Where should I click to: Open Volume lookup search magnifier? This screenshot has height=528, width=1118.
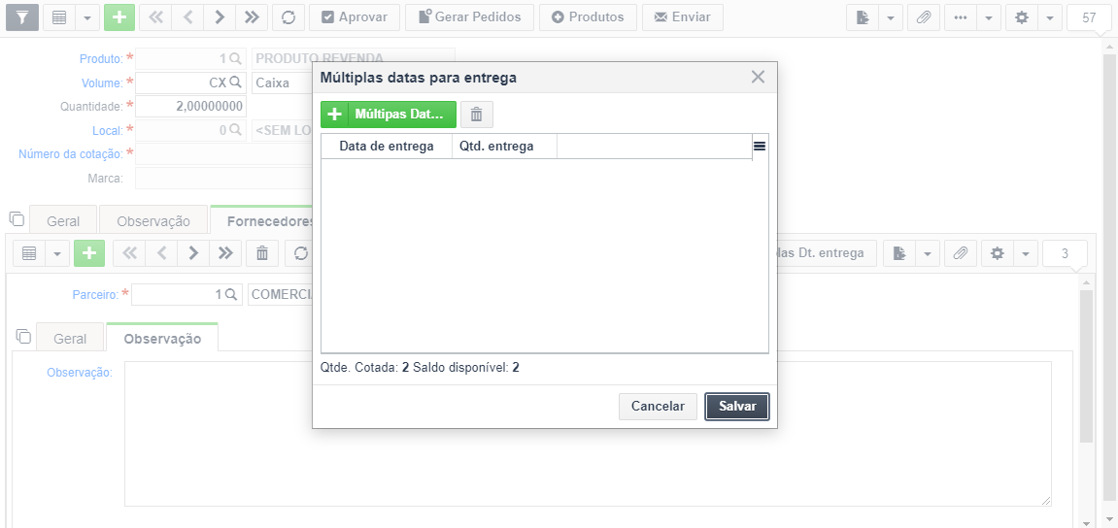tap(235, 82)
